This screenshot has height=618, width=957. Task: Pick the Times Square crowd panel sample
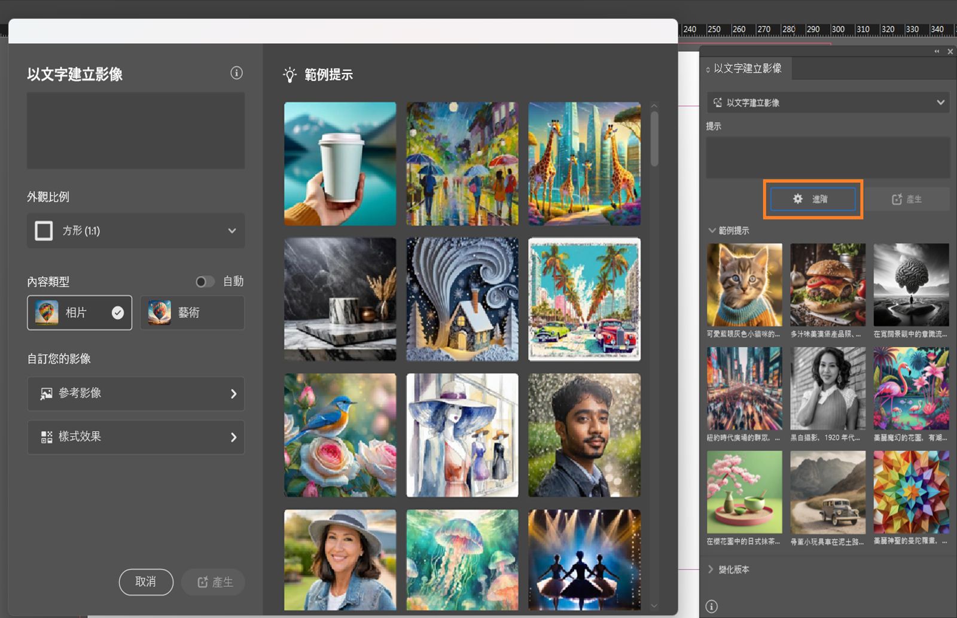tap(745, 388)
